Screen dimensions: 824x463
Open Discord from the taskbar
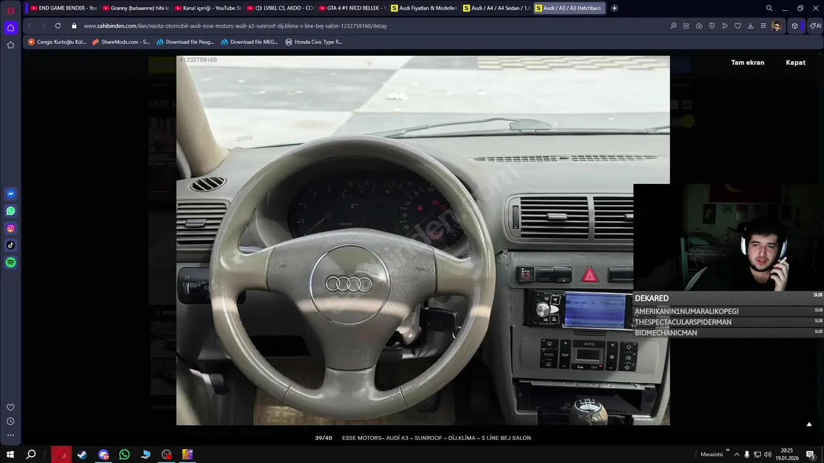pyautogui.click(x=104, y=455)
